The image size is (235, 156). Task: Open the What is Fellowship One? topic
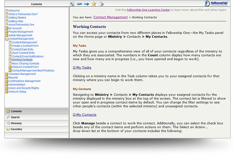23,14
